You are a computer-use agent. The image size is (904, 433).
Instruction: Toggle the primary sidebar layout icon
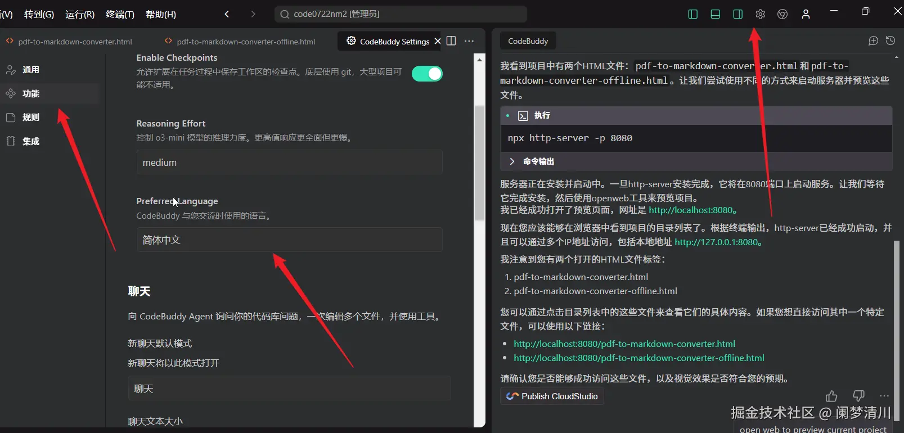pos(693,14)
